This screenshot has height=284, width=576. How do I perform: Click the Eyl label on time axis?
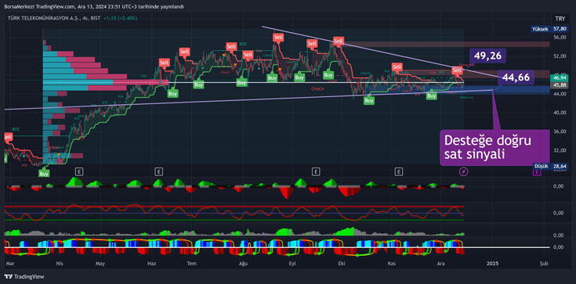[x=292, y=264]
